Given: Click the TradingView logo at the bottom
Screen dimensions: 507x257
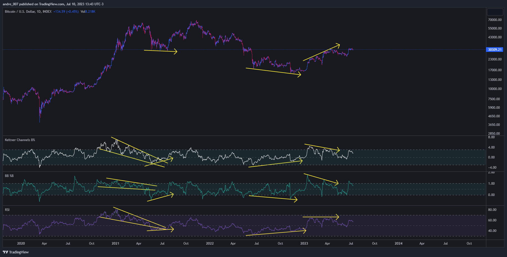Looking at the screenshot, I should pyautogui.click(x=16, y=252).
